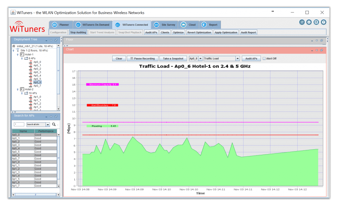Click the AP list horizontal scrollbar
Viewport: 338px width, 206px height.
[35, 195]
